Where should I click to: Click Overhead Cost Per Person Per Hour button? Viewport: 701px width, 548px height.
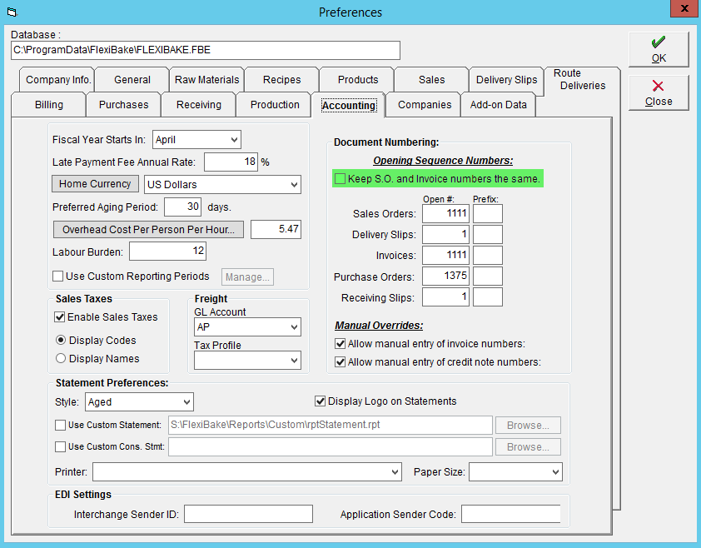[x=148, y=230]
